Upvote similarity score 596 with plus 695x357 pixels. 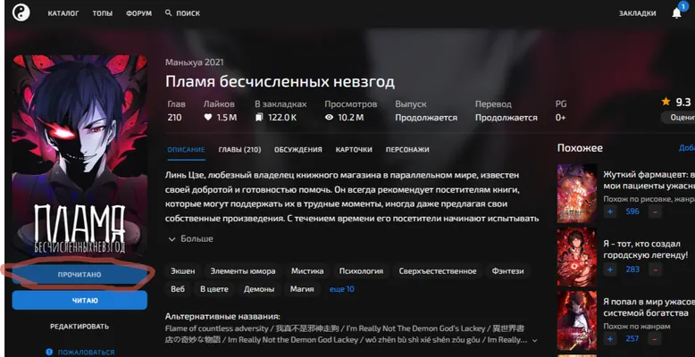tap(610, 212)
